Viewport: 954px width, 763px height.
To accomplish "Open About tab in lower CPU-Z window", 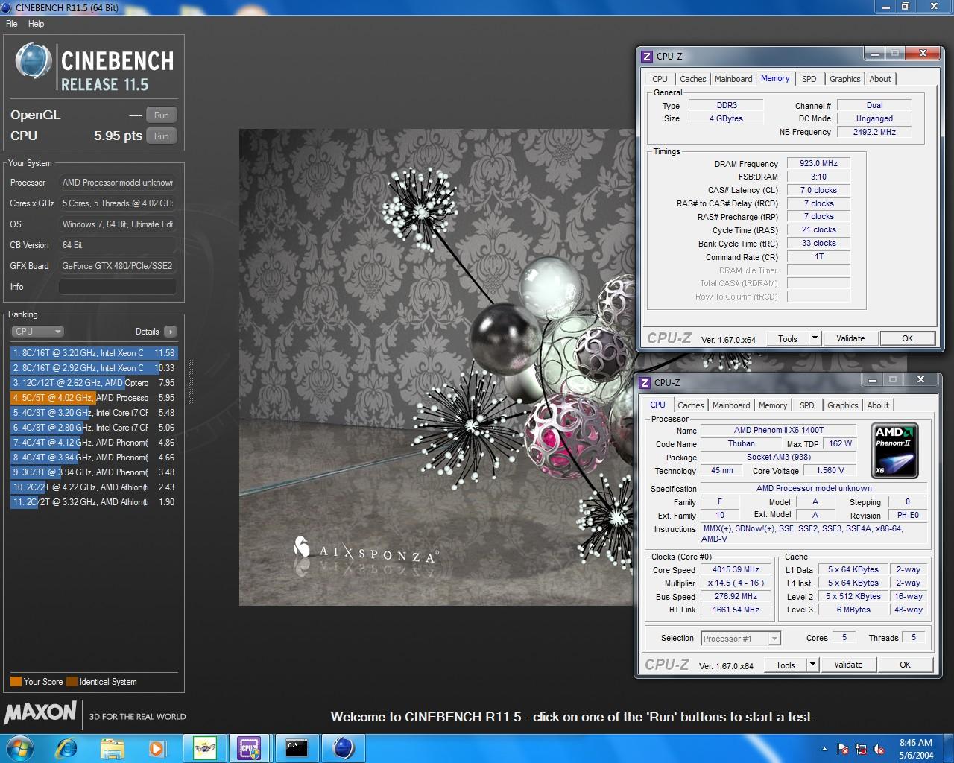I will [x=878, y=405].
